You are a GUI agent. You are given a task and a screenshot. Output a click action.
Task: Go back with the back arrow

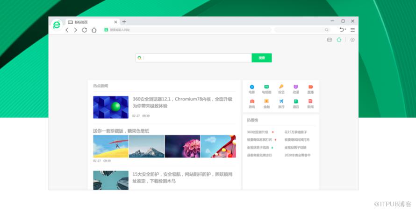point(67,30)
